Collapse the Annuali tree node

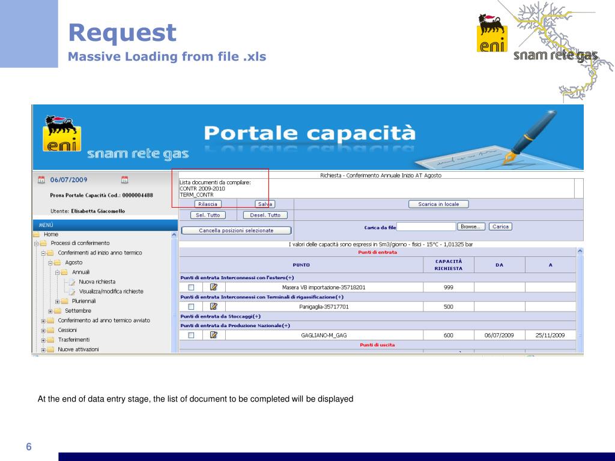click(58, 273)
